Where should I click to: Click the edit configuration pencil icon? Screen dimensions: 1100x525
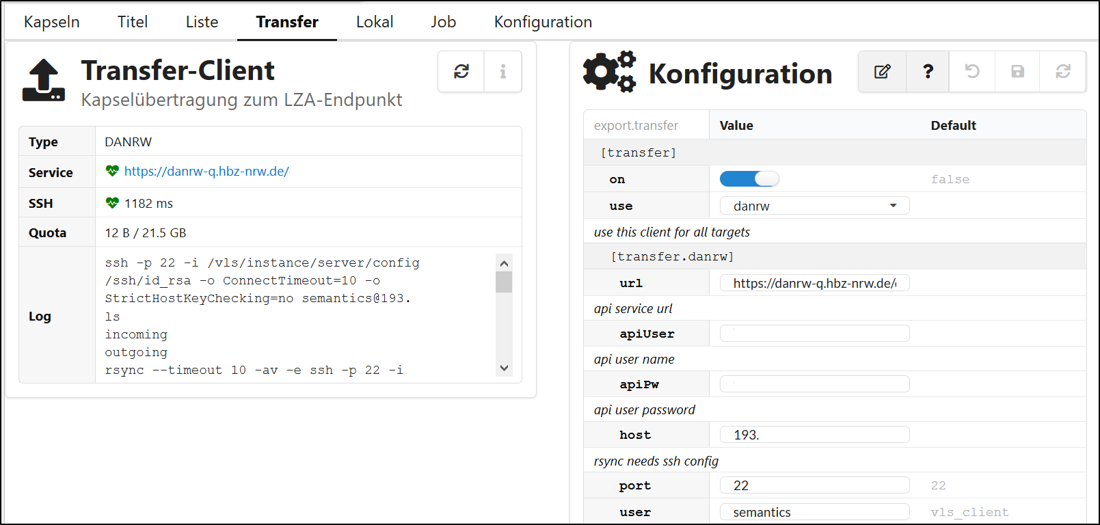coord(882,72)
